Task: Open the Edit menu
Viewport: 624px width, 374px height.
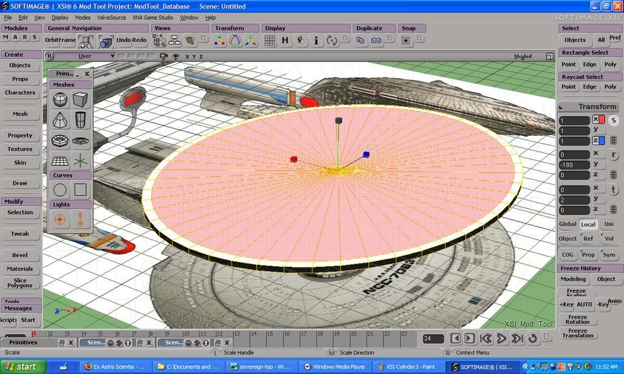Action: click(x=23, y=18)
